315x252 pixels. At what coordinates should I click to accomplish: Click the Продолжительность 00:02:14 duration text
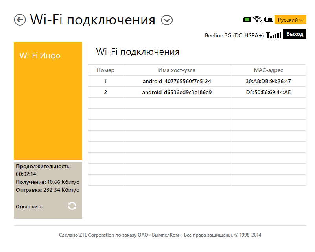click(43, 170)
